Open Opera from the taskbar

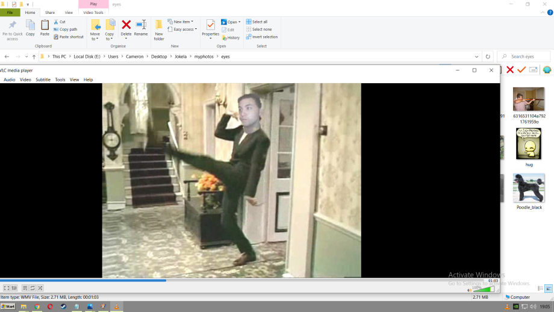pyautogui.click(x=50, y=307)
